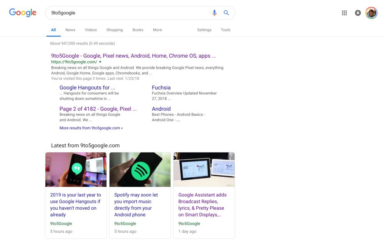Screen dimensions: 385x240
Task: Select the All results tab
Action: 53,30
